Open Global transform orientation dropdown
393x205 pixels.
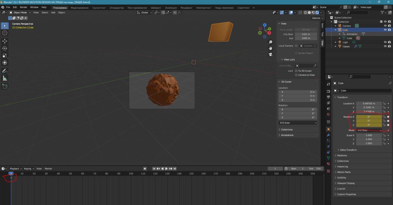(144, 12)
